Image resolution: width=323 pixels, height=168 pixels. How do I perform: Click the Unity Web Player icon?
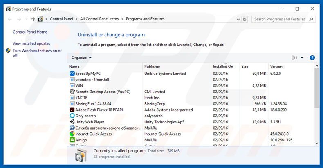[72, 122]
